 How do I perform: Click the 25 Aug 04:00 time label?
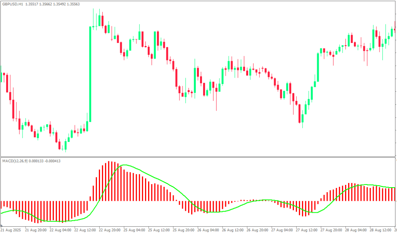pos(135,229)
